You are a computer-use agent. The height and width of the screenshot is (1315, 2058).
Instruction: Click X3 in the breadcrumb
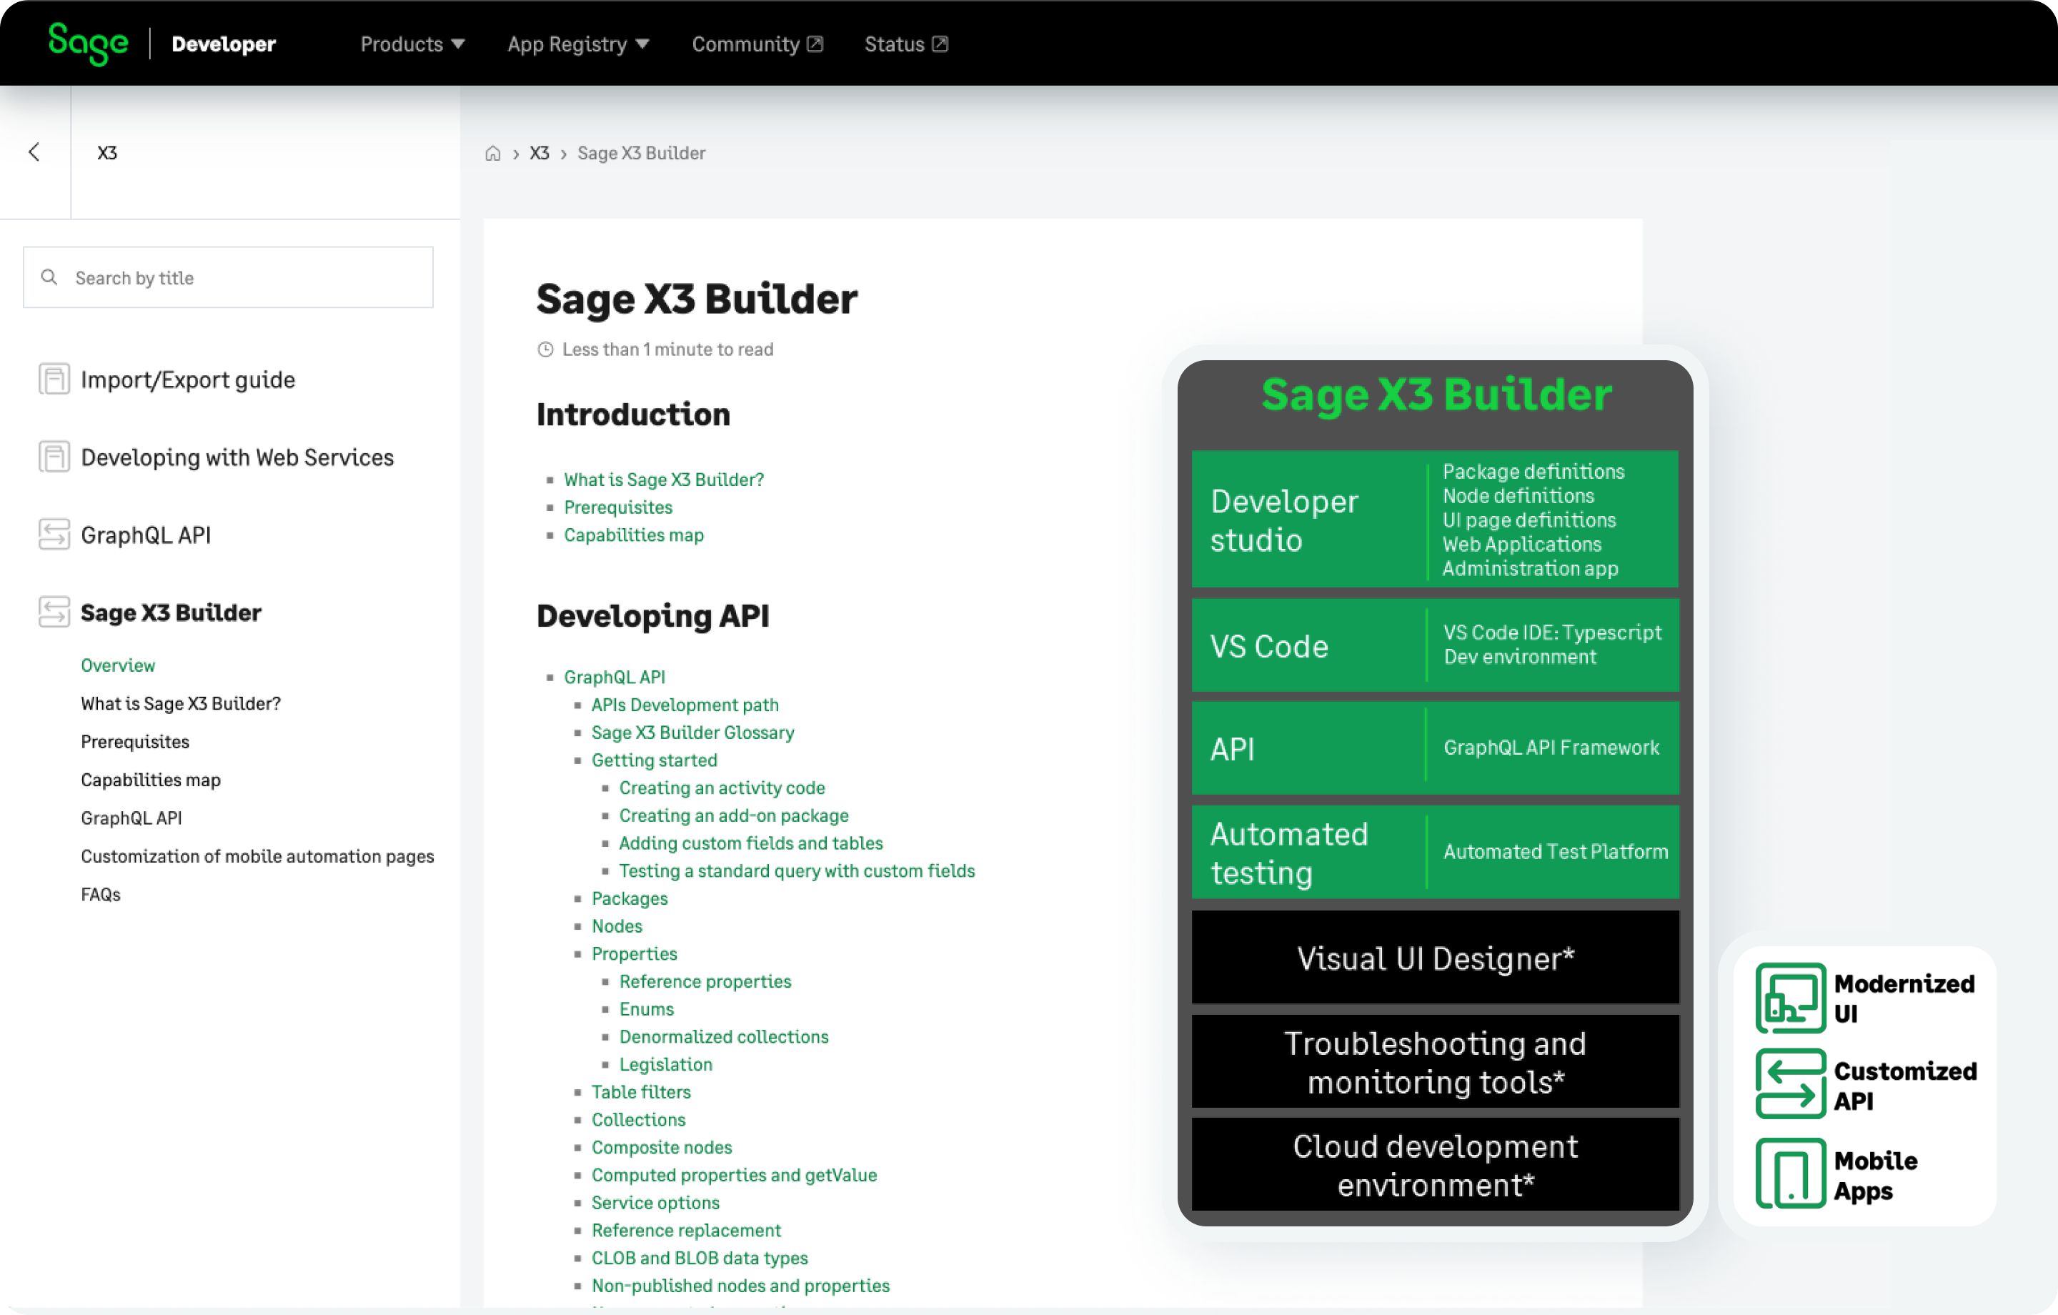tap(540, 153)
